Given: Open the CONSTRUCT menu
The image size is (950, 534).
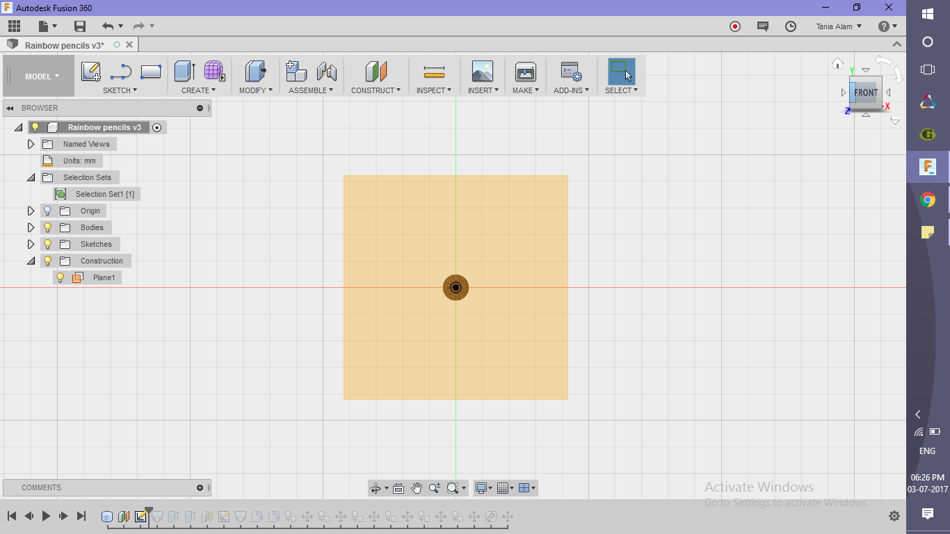Looking at the screenshot, I should pyautogui.click(x=376, y=90).
